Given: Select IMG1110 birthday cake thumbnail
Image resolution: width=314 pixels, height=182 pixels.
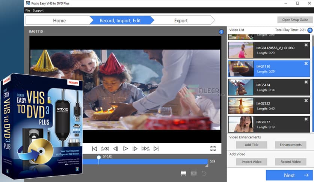Looking at the screenshot, I should (x=241, y=68).
